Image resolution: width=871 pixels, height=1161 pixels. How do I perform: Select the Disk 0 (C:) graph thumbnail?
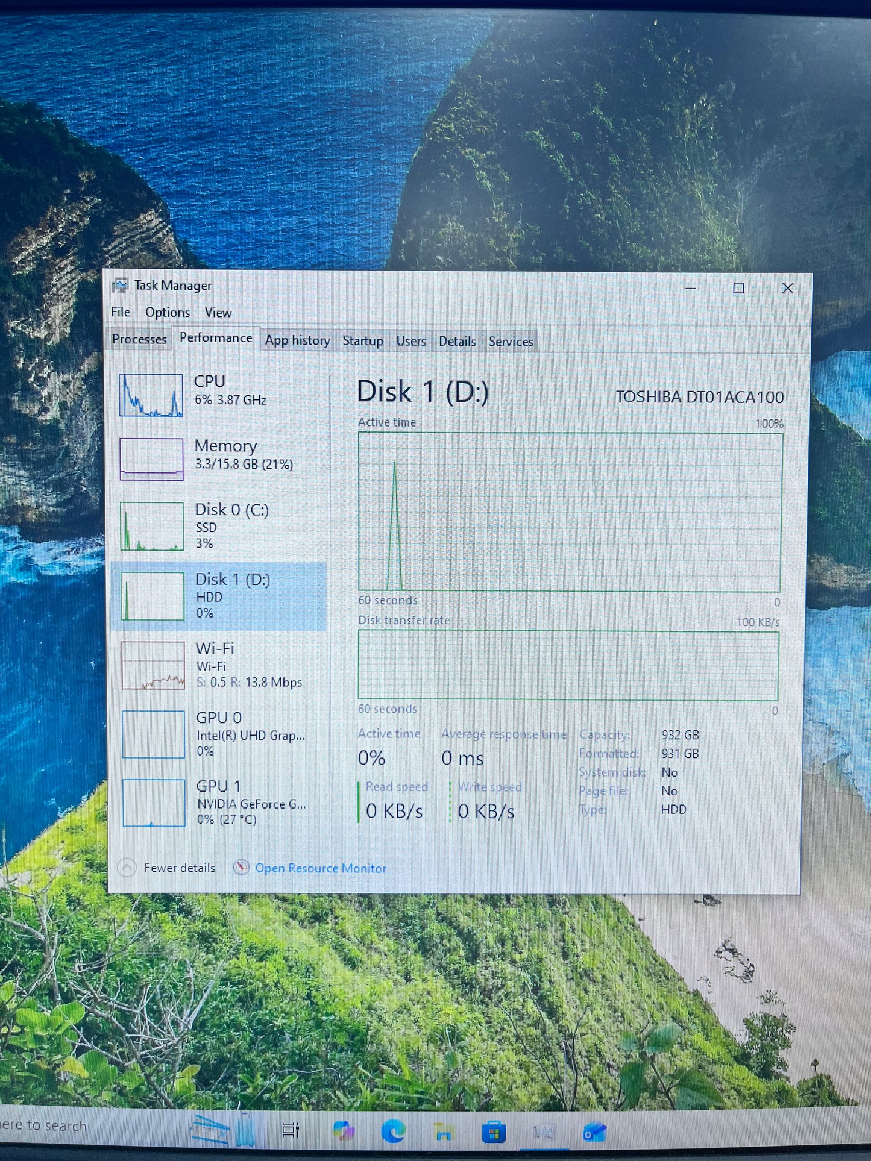[152, 527]
